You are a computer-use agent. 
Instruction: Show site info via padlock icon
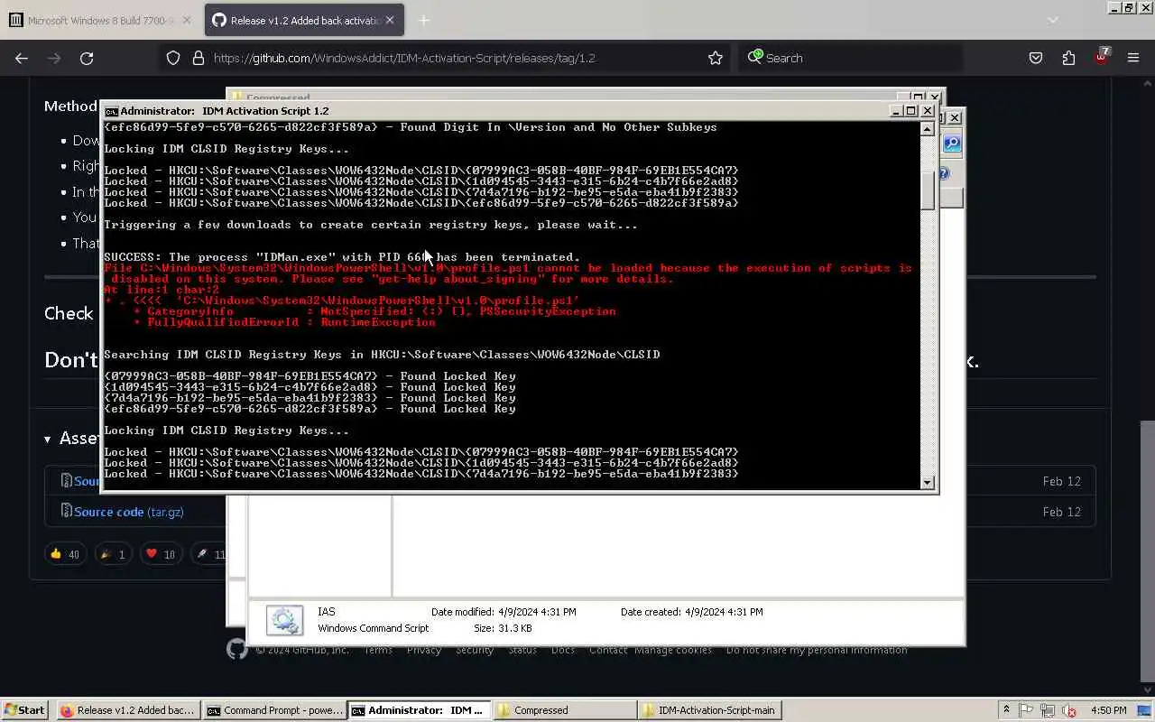coord(199,58)
